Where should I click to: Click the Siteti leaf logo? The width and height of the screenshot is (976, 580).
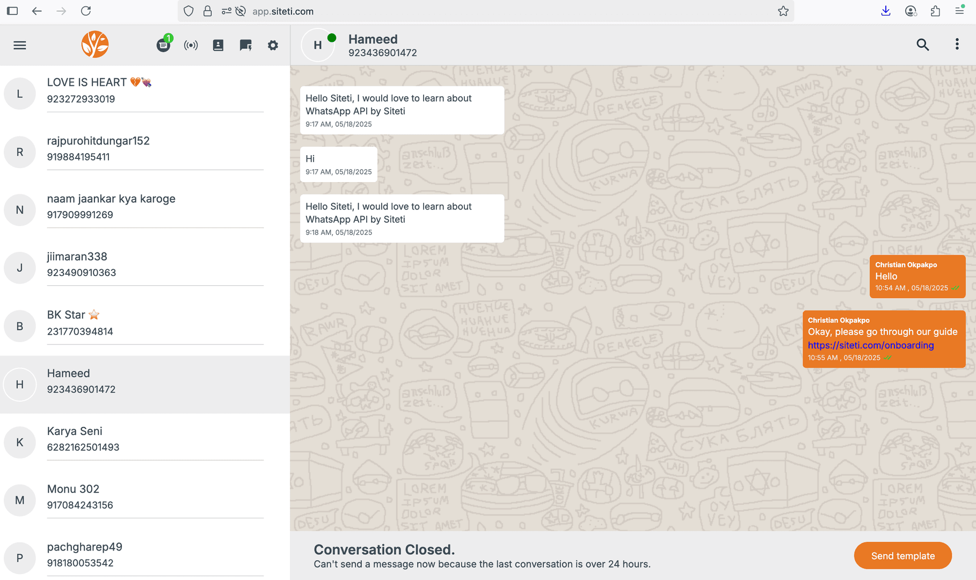[x=95, y=45]
